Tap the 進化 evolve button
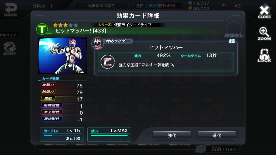Screen dimensions: 276x155 (217, 136)
